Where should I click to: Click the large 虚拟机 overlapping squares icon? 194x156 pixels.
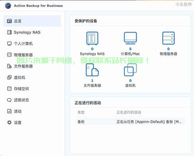click(130, 70)
